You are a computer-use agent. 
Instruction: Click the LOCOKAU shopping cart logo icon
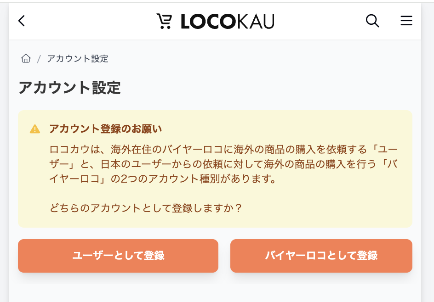tap(164, 20)
